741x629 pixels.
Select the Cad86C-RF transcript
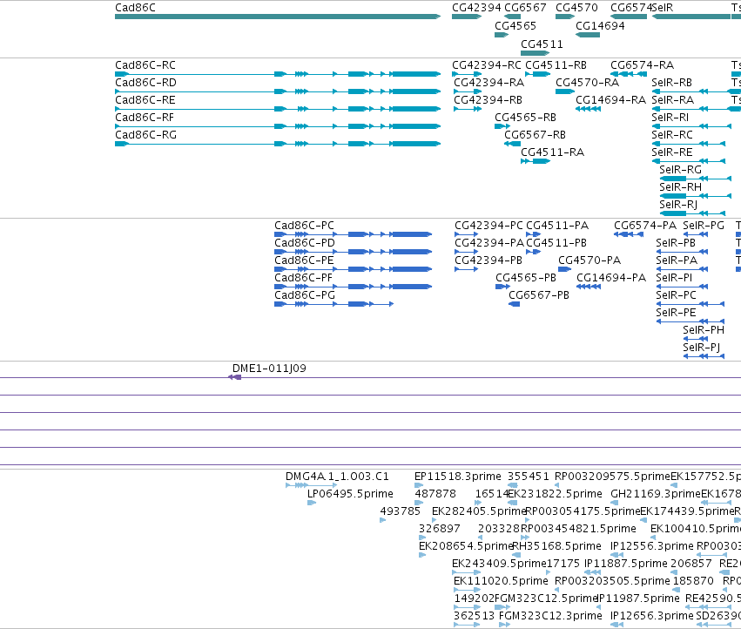pos(278,126)
